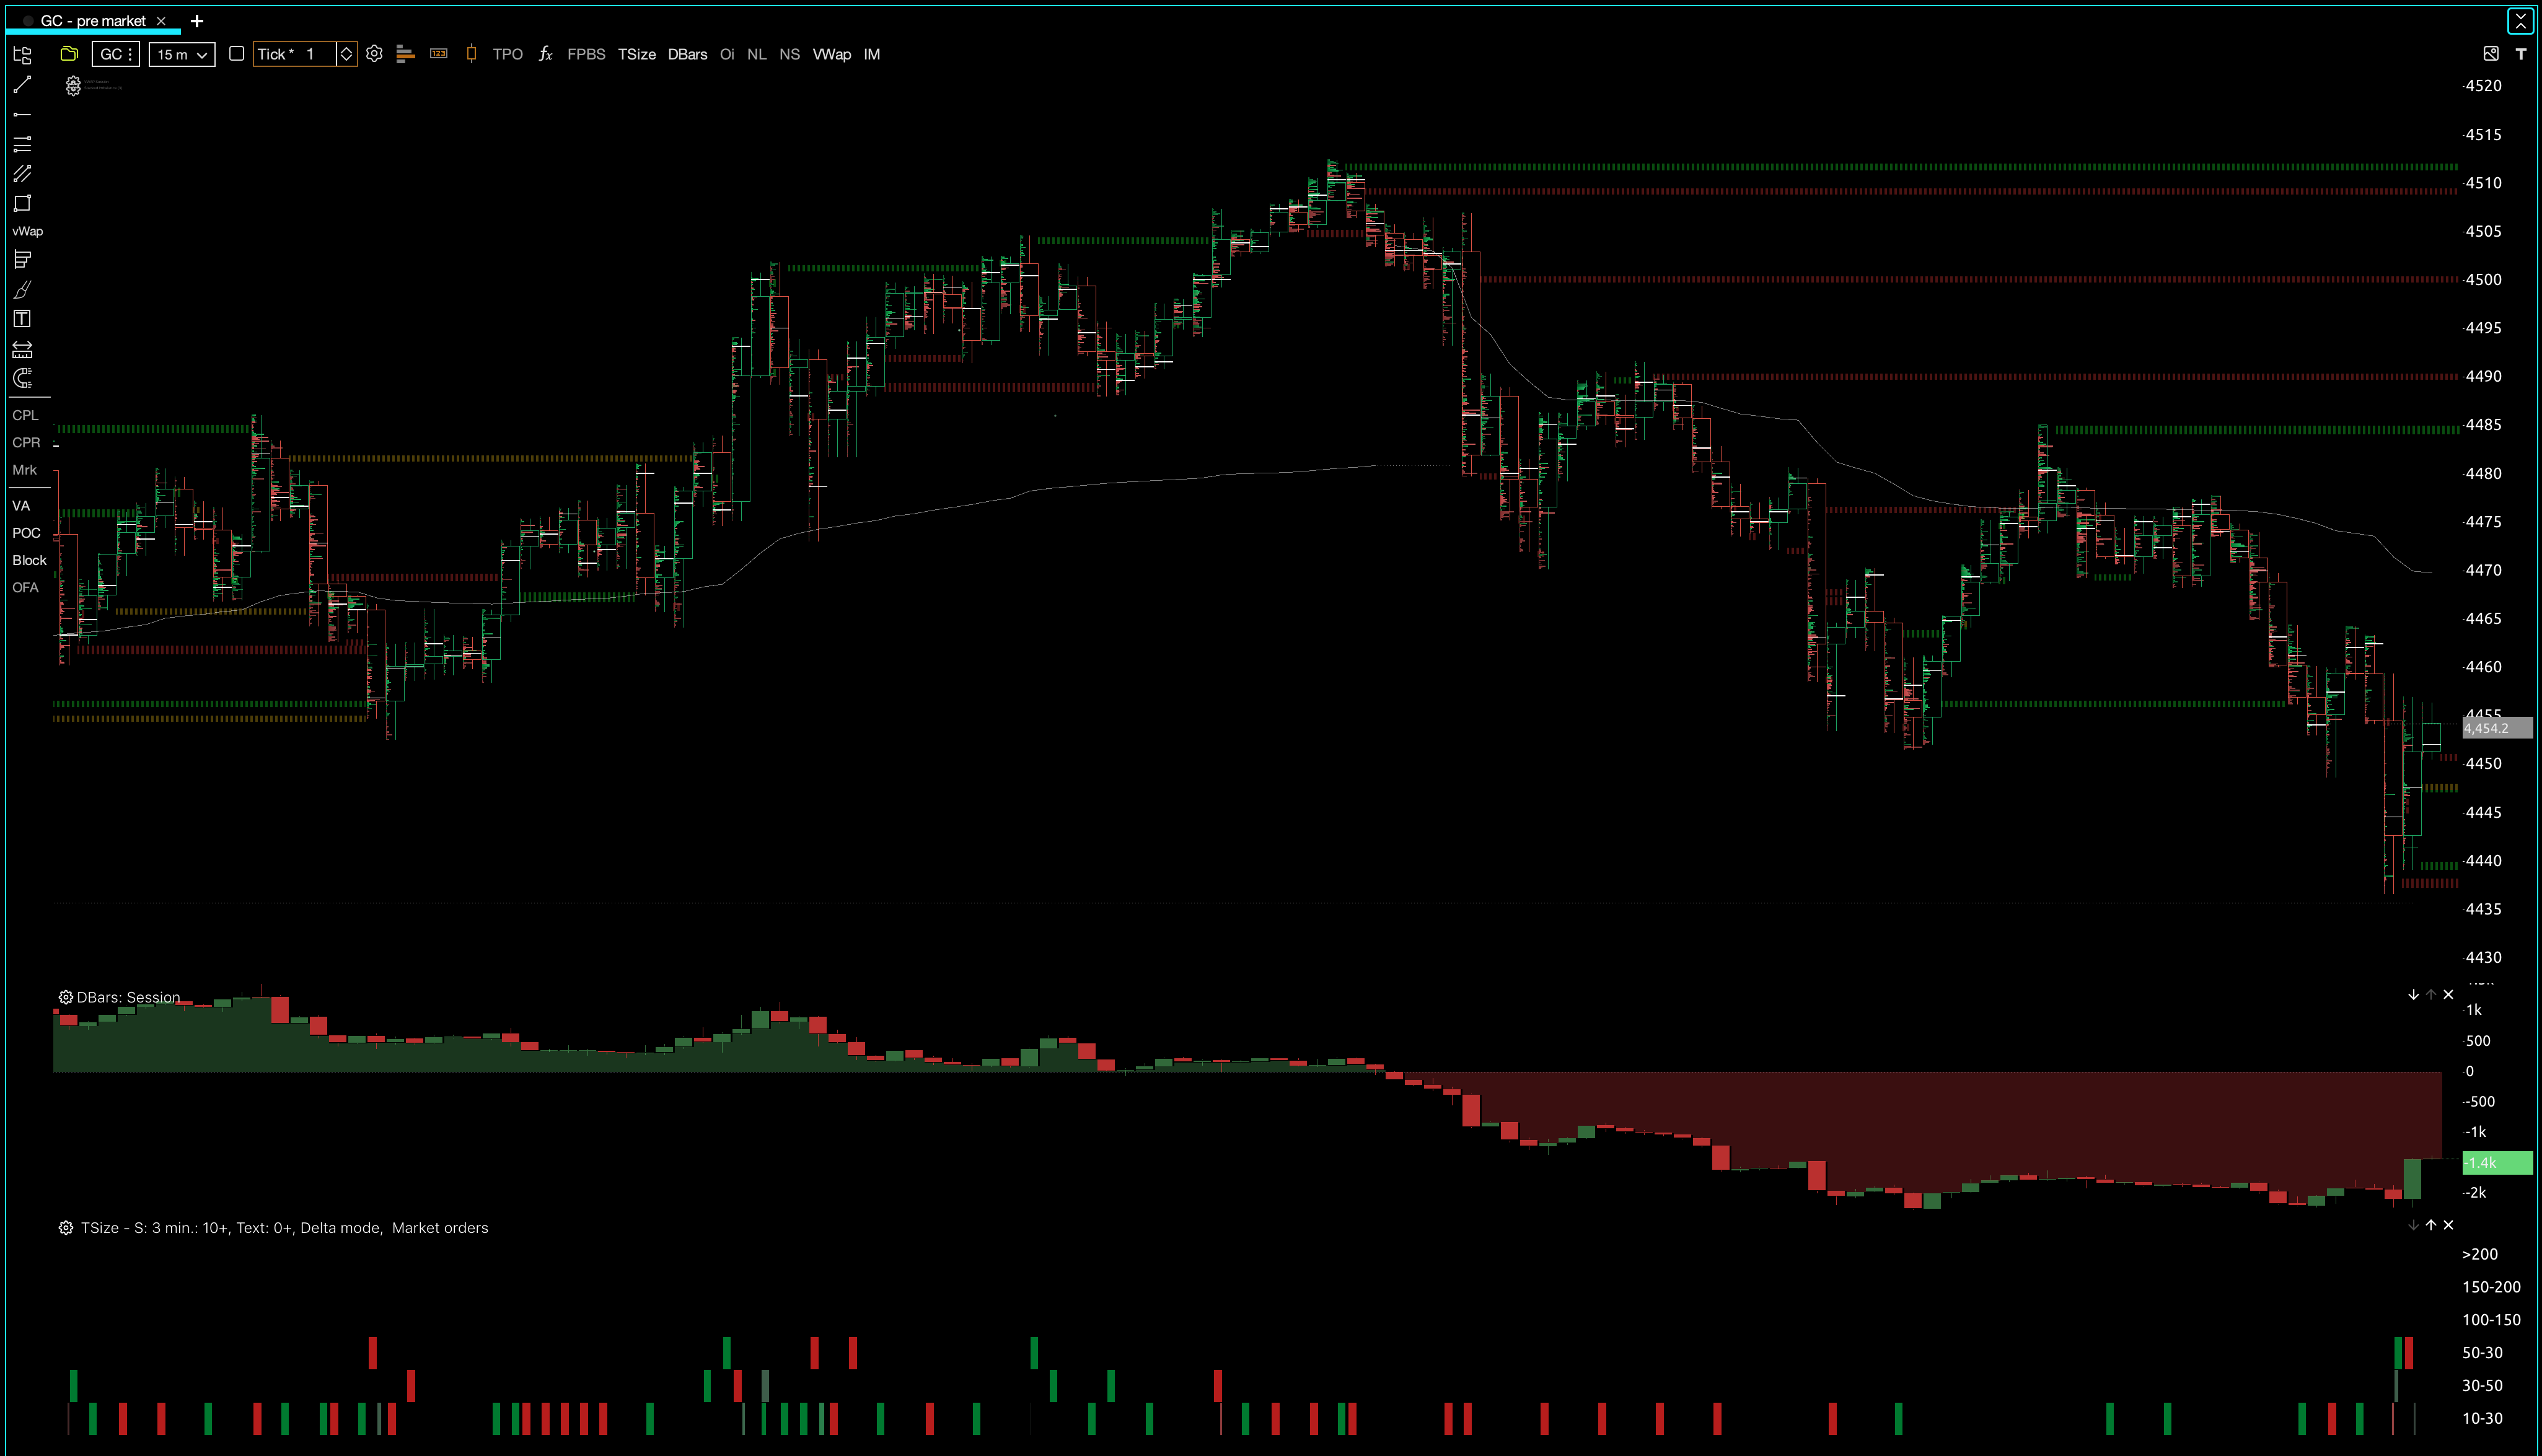This screenshot has height=1456, width=2542.
Task: Select the text annotation tool
Action: 22,319
